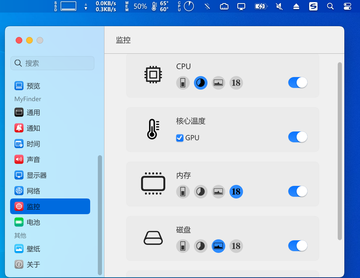
Task: Click the 搜索 search field
Action: [x=52, y=63]
